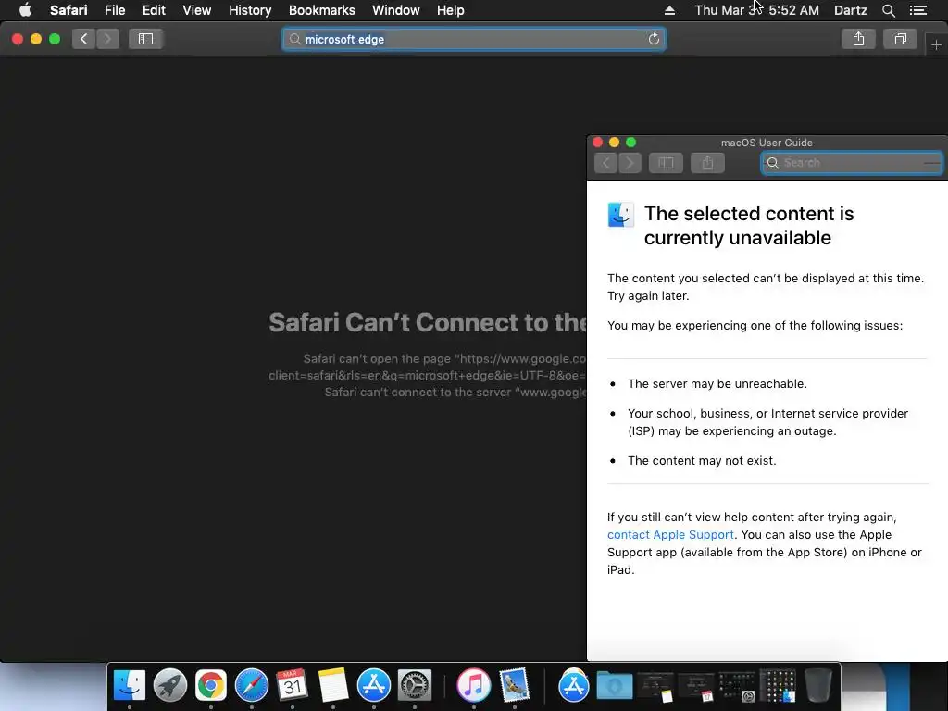Click minimized window thumbnail with Calendar badge
The width and height of the screenshot is (948, 711).
coord(696,686)
